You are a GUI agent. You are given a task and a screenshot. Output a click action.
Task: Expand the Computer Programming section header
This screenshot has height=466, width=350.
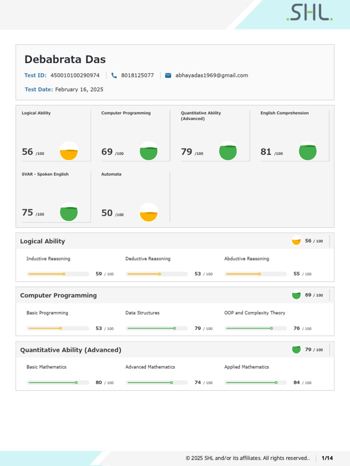click(x=58, y=295)
